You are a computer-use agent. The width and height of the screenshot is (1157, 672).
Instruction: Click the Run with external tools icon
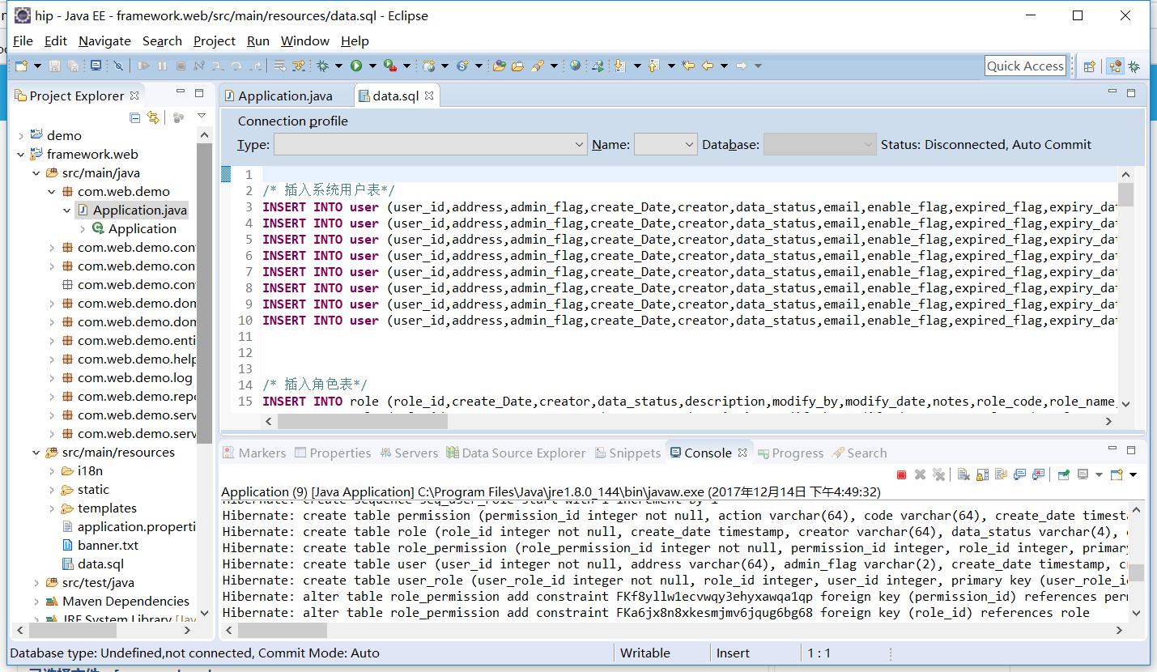(x=389, y=66)
